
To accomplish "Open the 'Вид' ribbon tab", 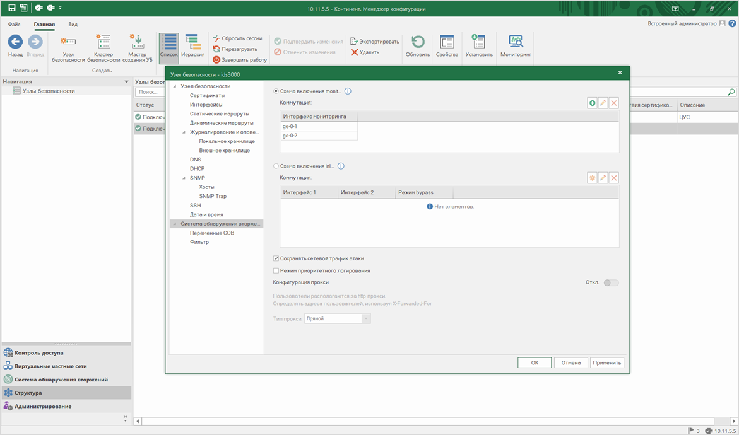I will 73,25.
